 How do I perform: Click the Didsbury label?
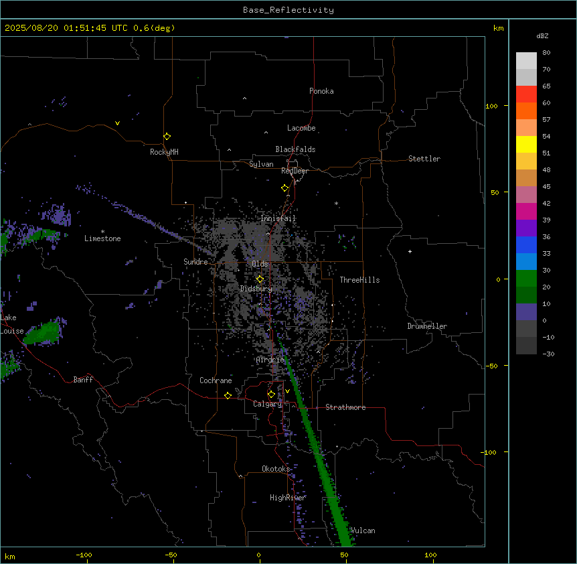click(256, 289)
